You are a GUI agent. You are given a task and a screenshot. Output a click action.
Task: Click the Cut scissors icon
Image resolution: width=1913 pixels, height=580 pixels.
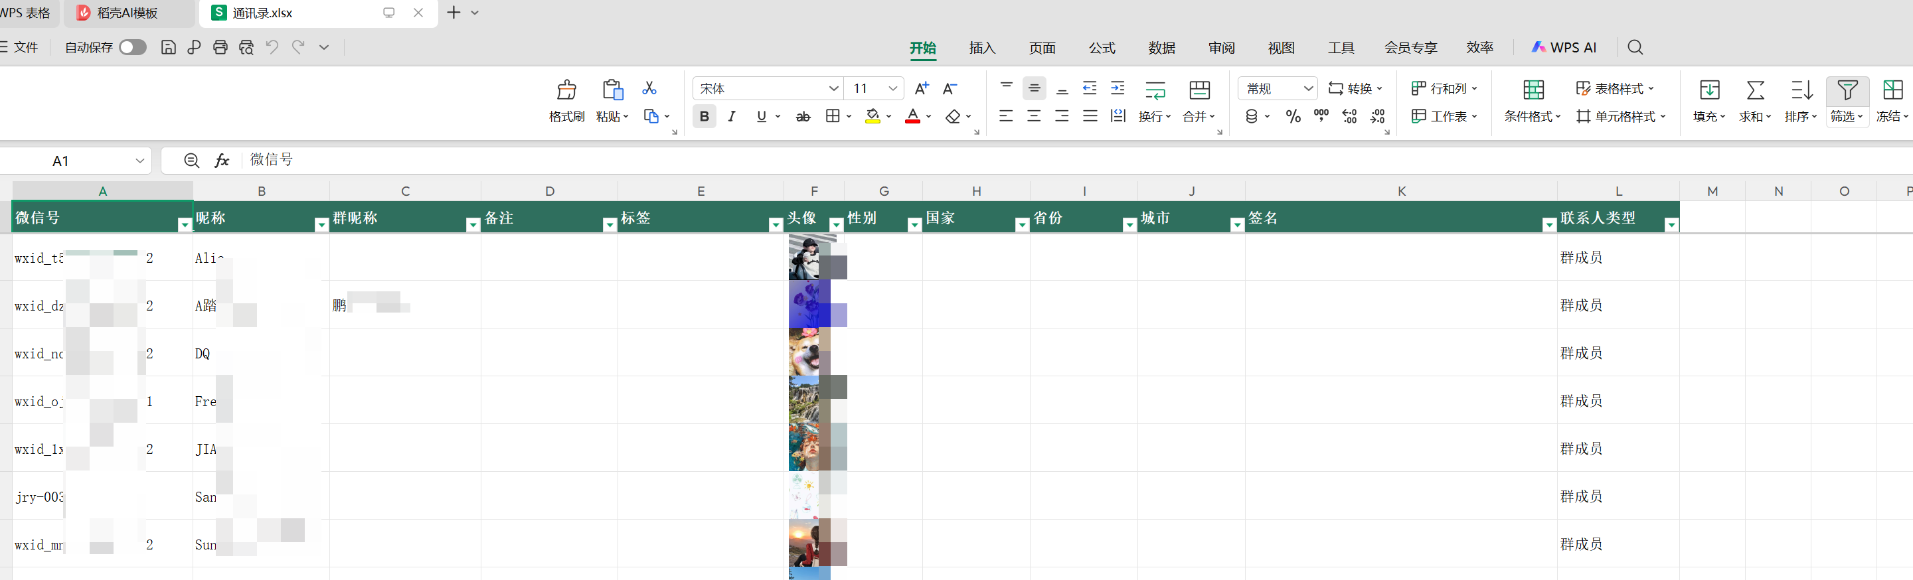tap(649, 88)
